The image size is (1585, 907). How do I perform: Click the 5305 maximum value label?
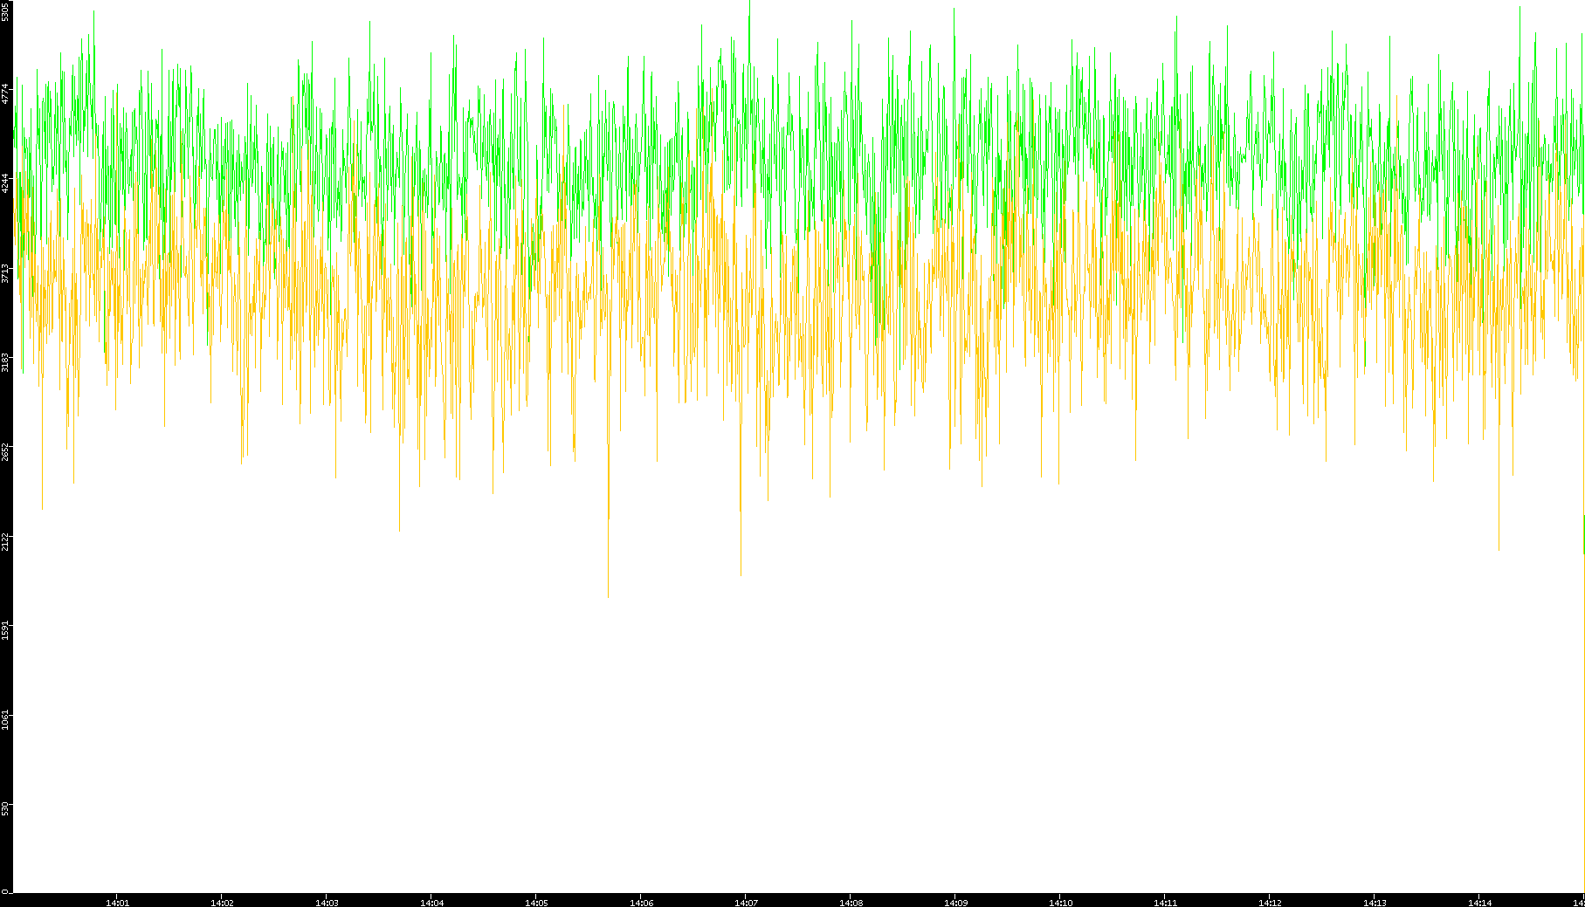[x=5, y=12]
